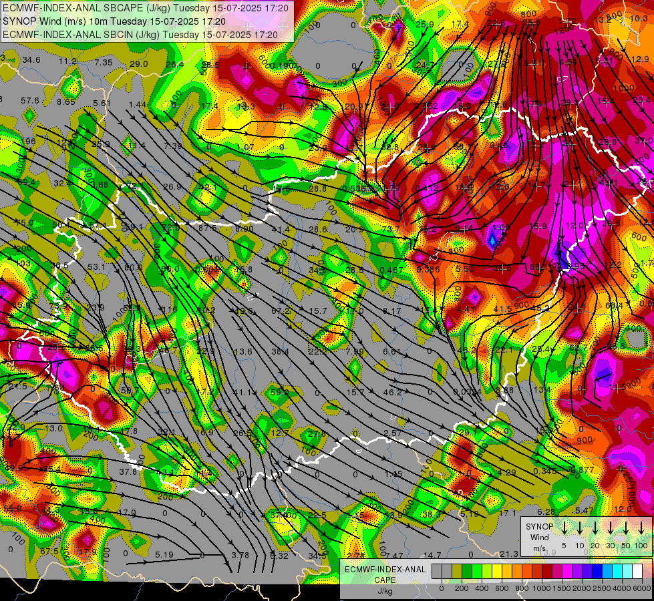The image size is (654, 601).
Task: Click the station value '3.78'
Action: pos(240,555)
